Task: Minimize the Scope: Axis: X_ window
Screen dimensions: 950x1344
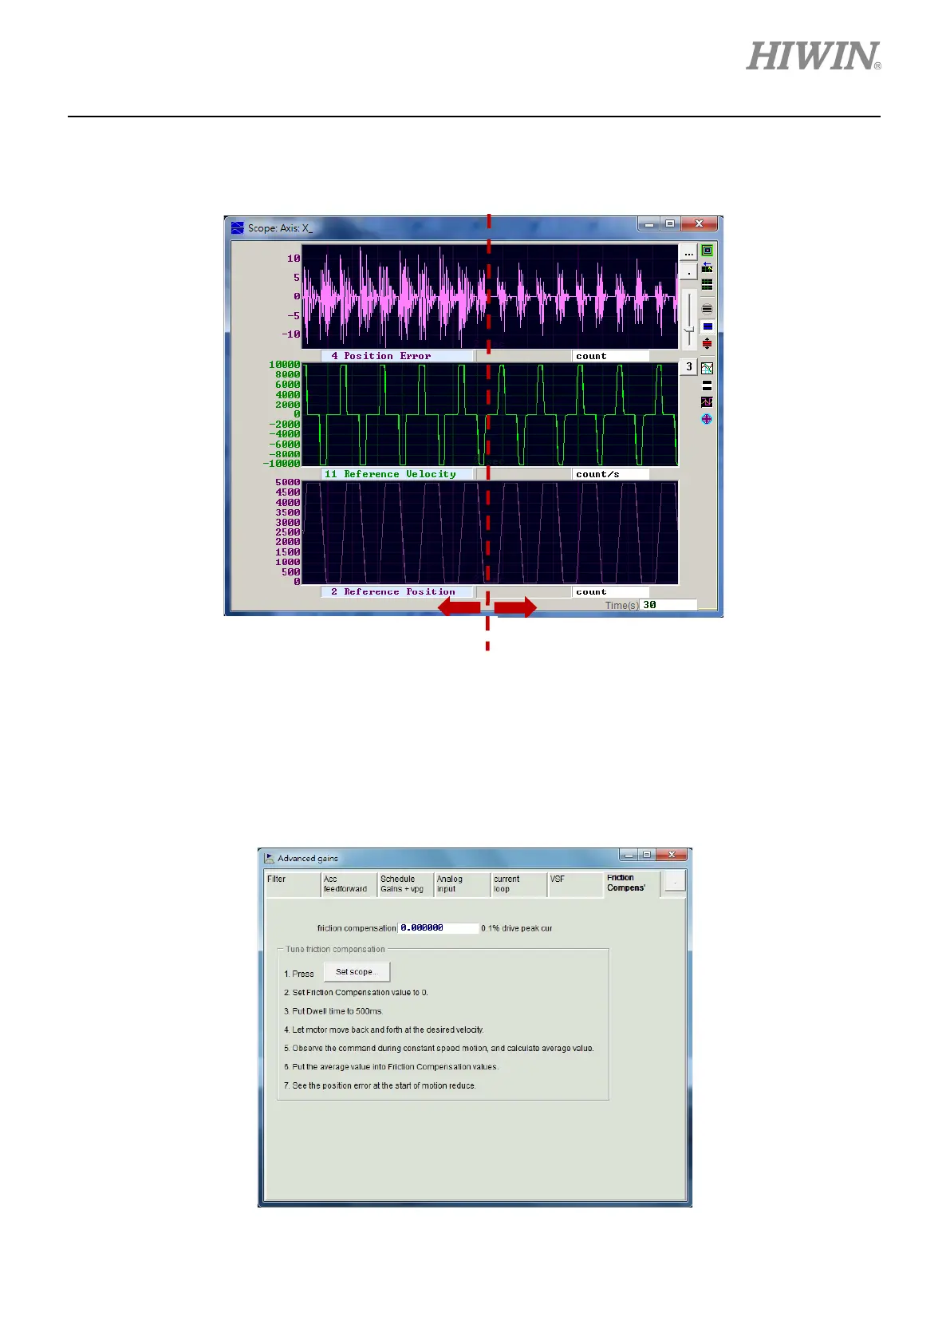Action: point(649,224)
